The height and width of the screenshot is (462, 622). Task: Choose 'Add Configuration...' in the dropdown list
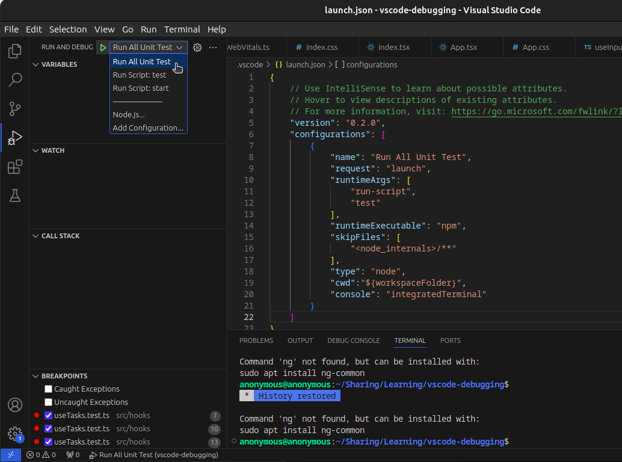pos(148,128)
